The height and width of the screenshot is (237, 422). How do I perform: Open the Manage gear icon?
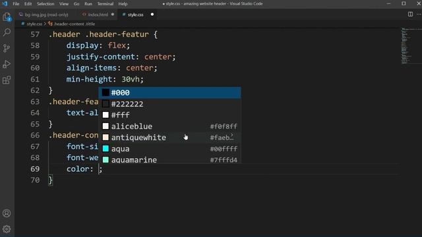coord(7,229)
